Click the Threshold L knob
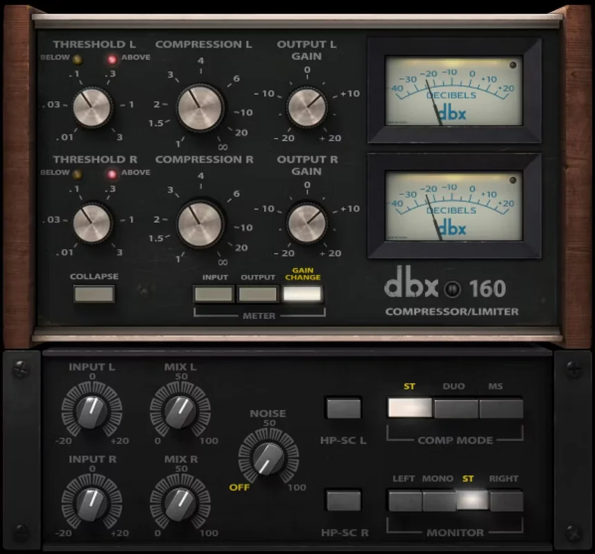This screenshot has height=554, width=595. click(x=92, y=107)
